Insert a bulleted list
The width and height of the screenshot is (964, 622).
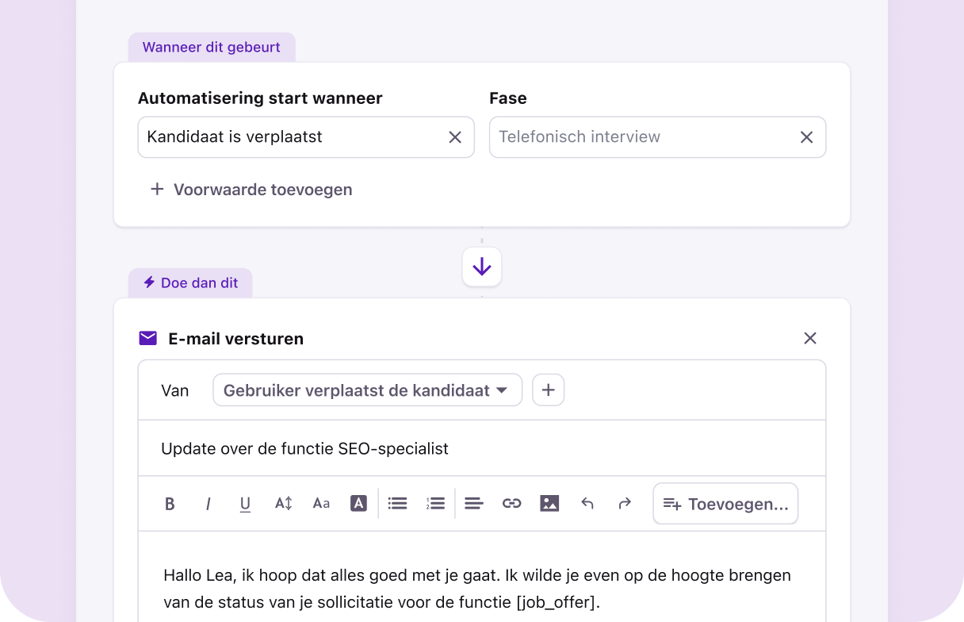click(x=397, y=503)
